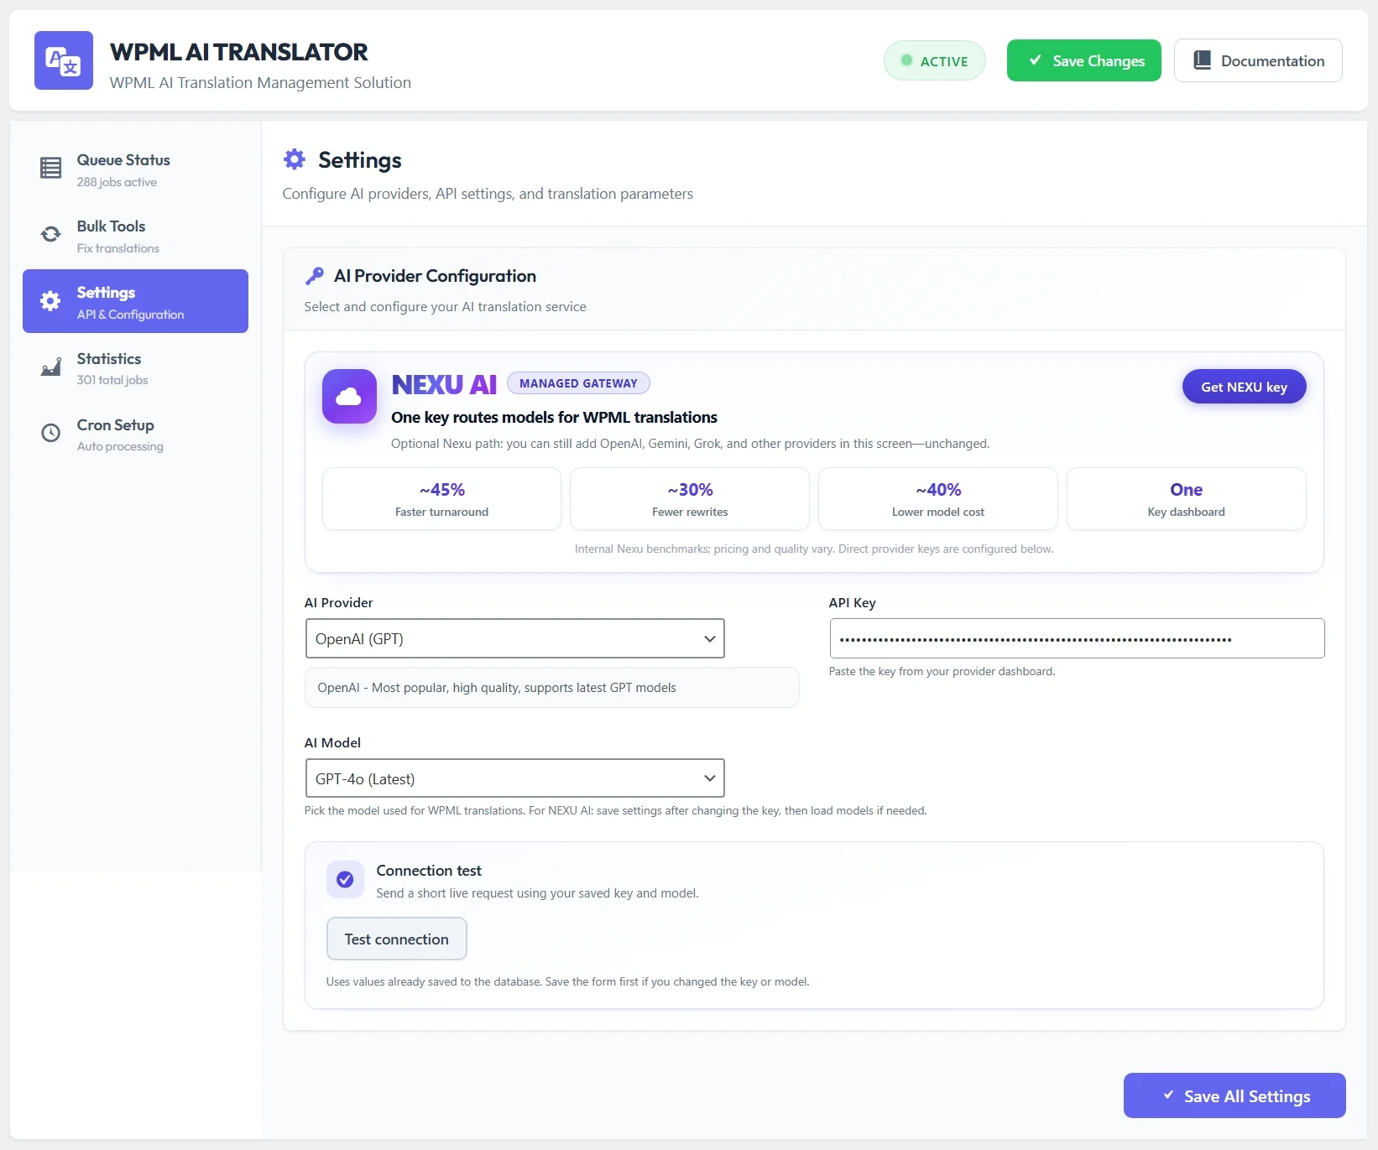
Task: Click 'Pick the model used for WPML translations' hint
Action: pos(615,810)
